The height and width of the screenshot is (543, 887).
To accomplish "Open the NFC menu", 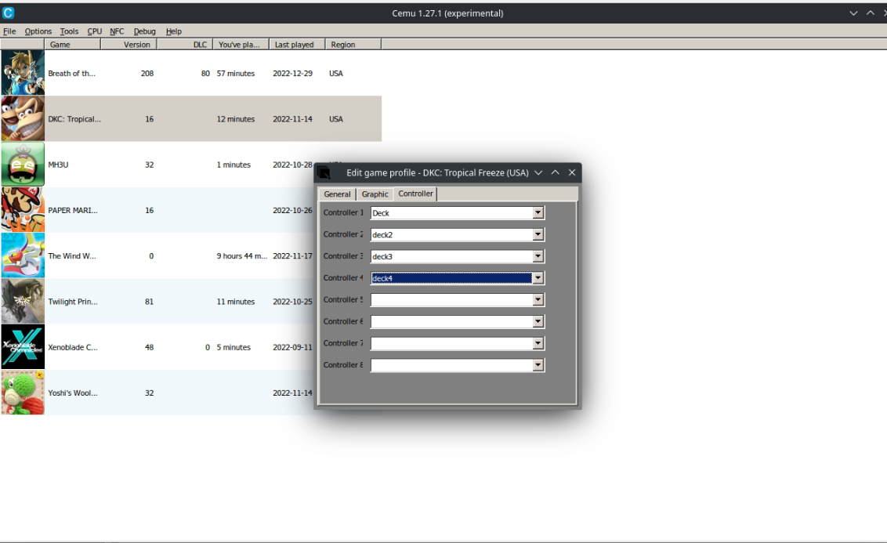I will [117, 31].
